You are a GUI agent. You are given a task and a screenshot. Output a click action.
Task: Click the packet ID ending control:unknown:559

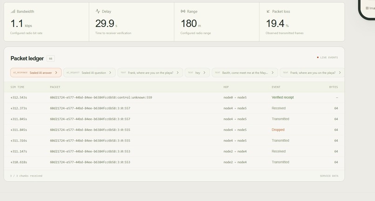(101, 97)
